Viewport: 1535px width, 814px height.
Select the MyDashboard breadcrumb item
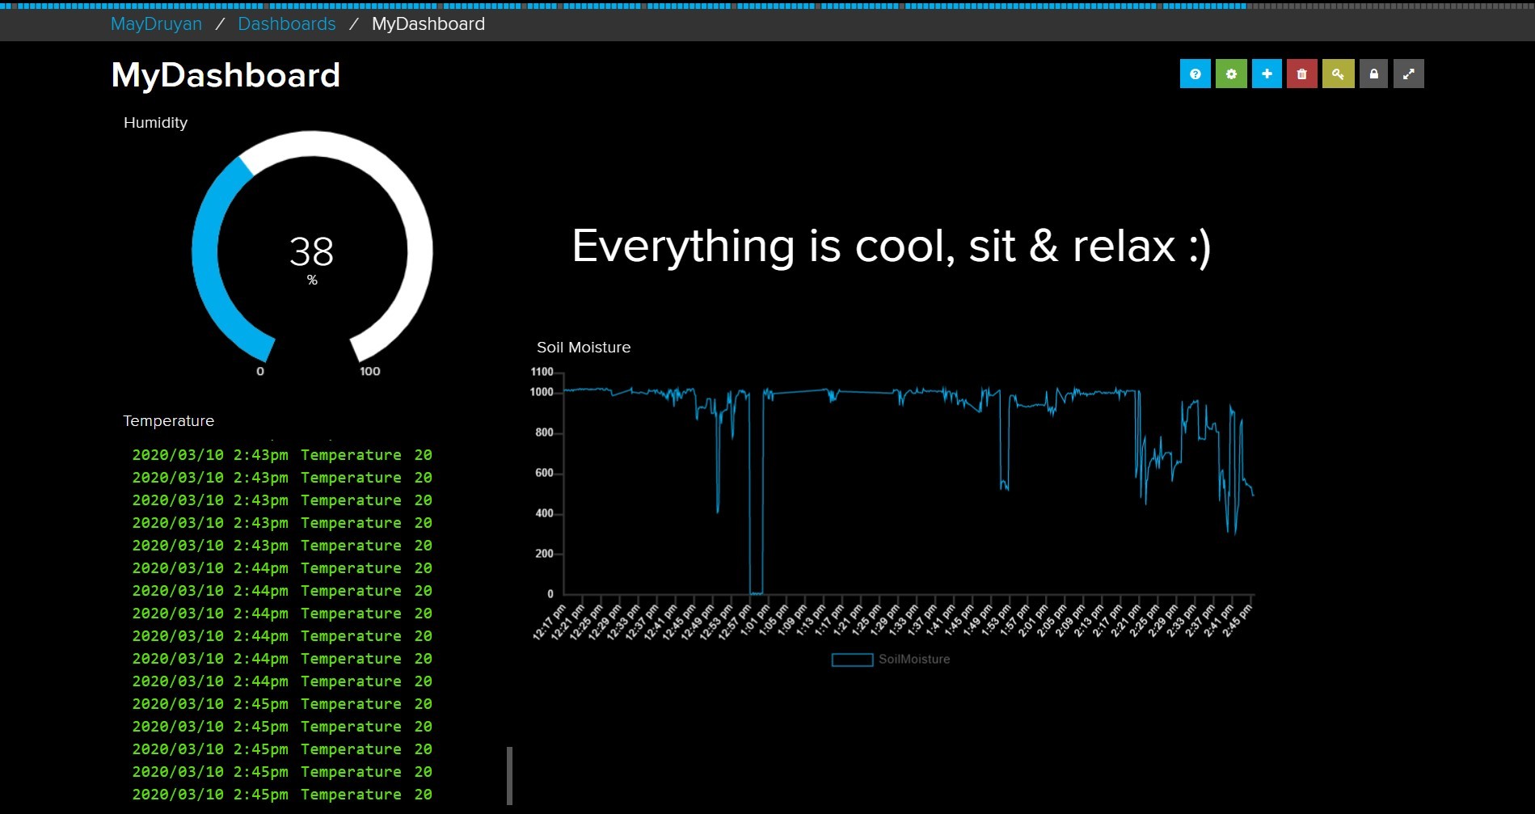click(427, 23)
